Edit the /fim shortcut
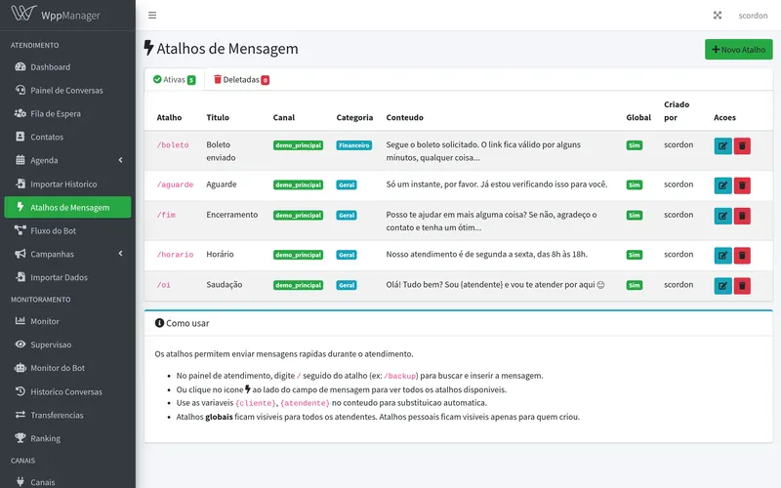This screenshot has height=488, width=781. tap(722, 216)
